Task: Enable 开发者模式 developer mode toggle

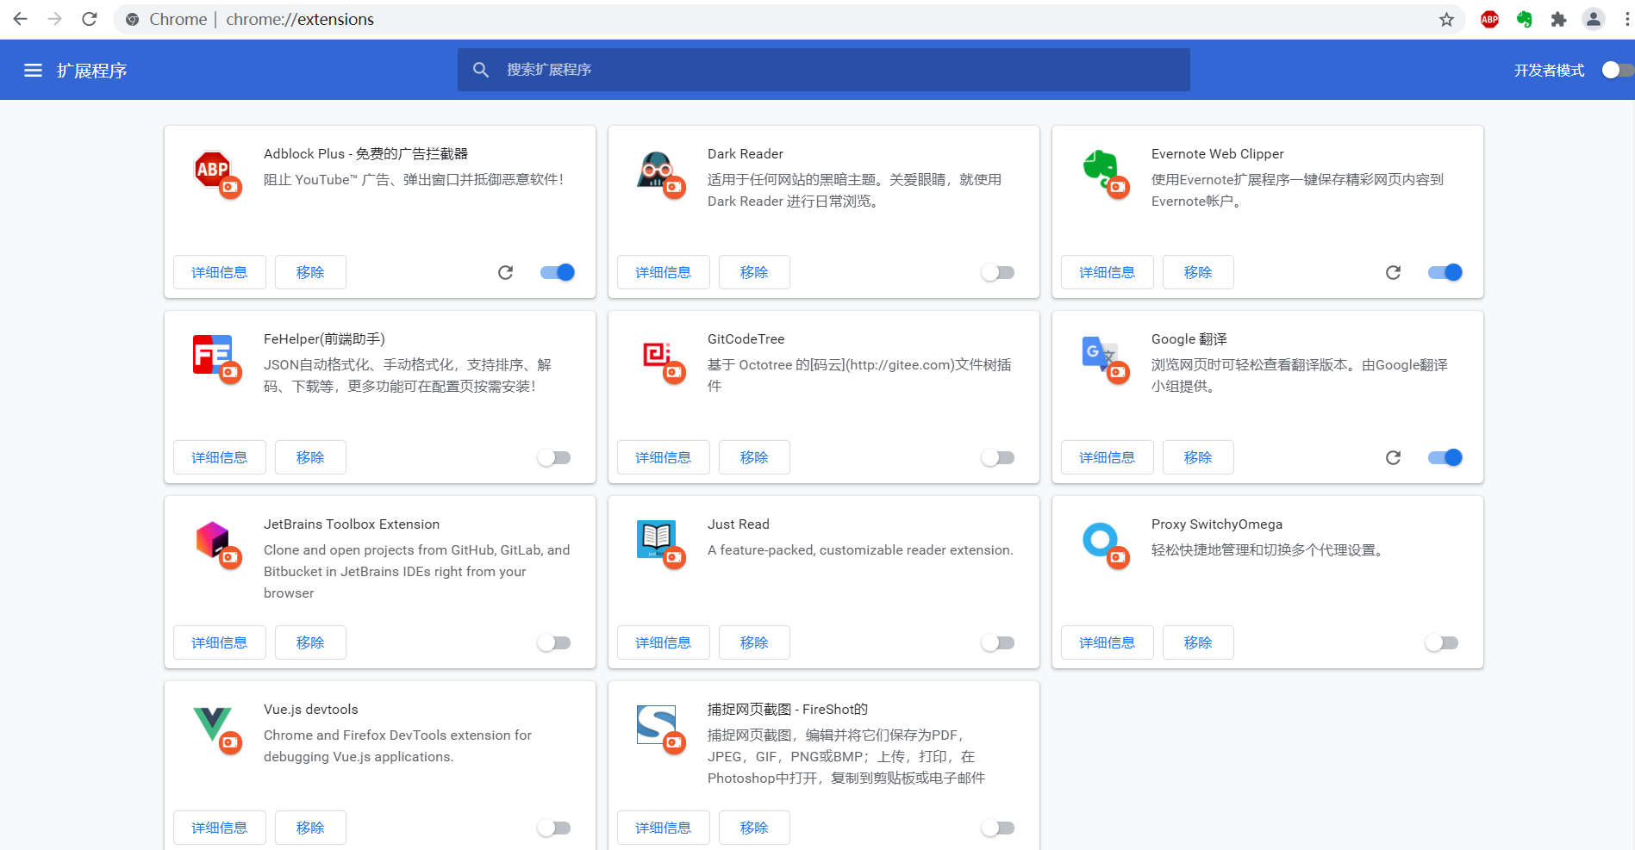Action: pos(1617,70)
